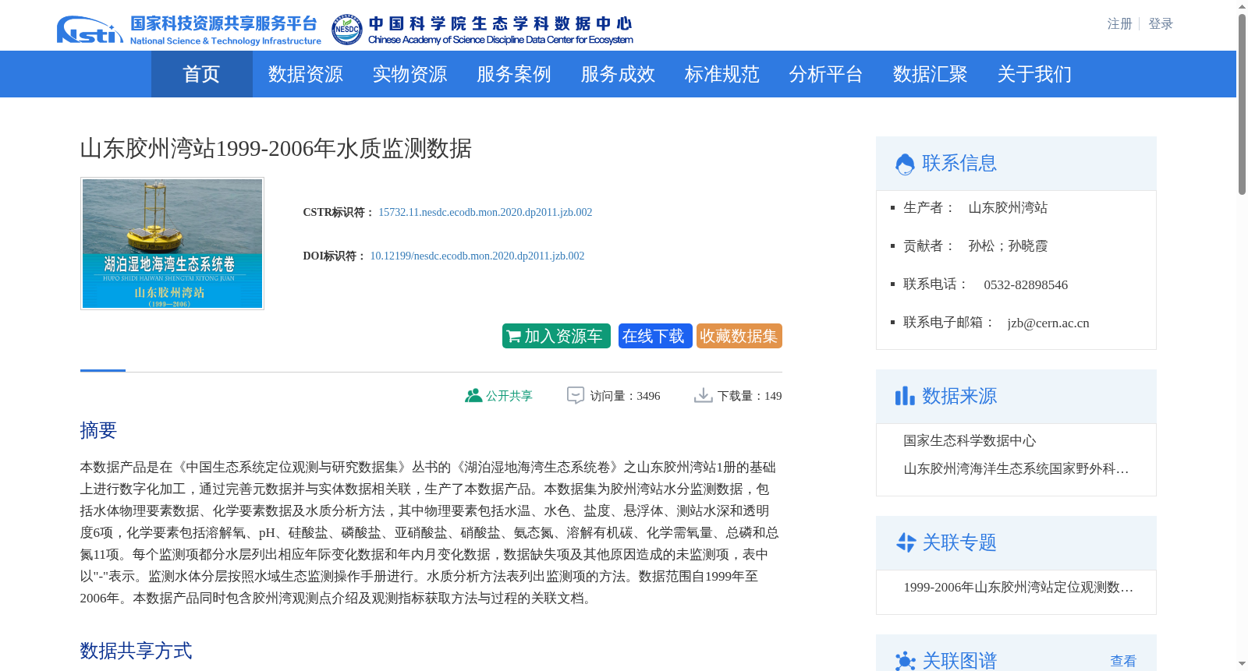This screenshot has width=1248, height=671.
Task: Click the 访问量 comment icon
Action: (575, 396)
